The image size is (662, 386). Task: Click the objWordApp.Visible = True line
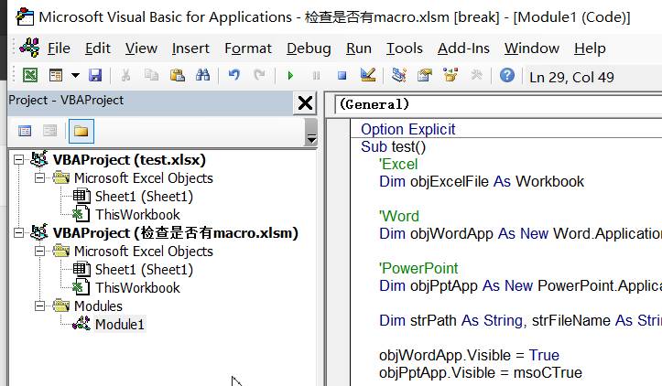(x=469, y=355)
